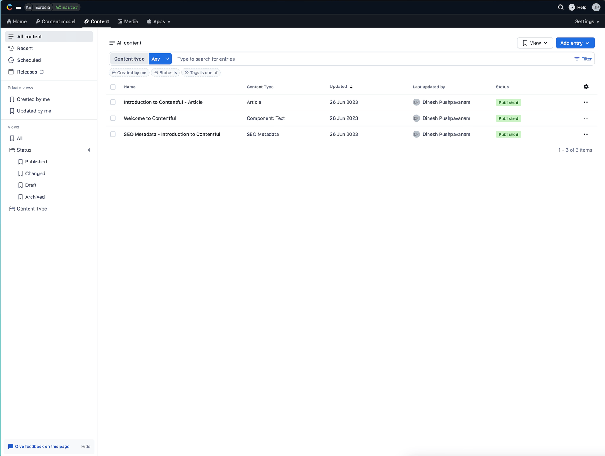
Task: Click the 1 - 3 of 3 items text
Action: pos(575,150)
